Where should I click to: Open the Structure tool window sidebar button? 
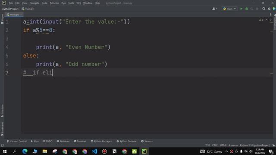click(2, 111)
